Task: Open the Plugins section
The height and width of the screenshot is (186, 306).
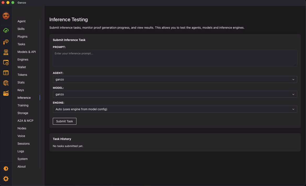Action: pyautogui.click(x=22, y=37)
